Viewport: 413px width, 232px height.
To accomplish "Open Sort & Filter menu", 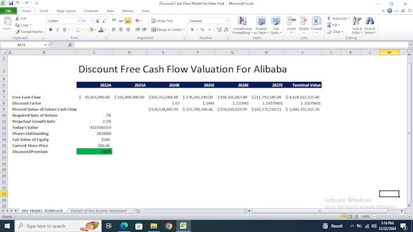I will pos(357,26).
